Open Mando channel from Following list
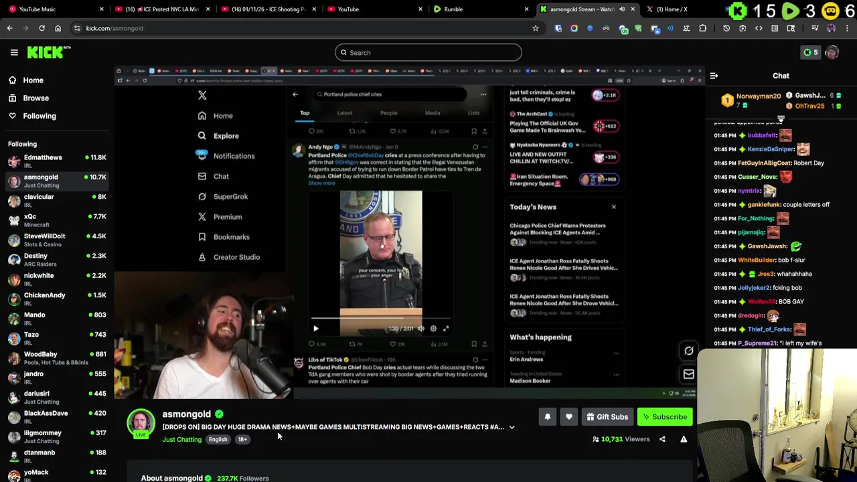The width and height of the screenshot is (857, 482). (x=56, y=319)
